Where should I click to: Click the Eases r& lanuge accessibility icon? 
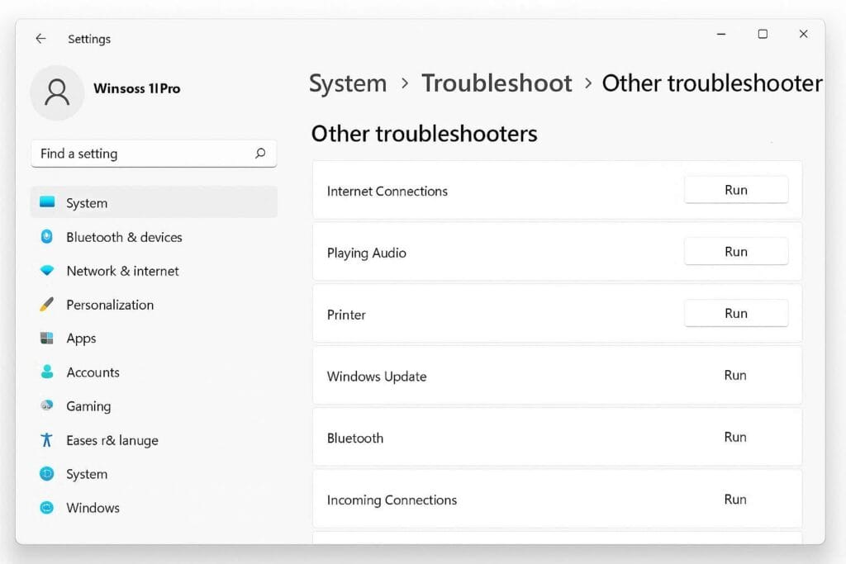47,440
